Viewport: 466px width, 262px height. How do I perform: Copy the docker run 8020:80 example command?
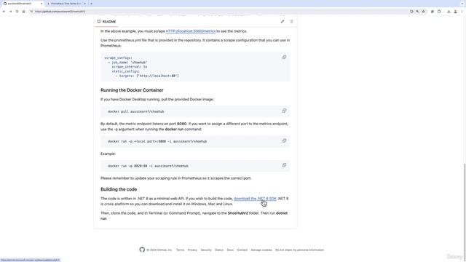(x=284, y=165)
